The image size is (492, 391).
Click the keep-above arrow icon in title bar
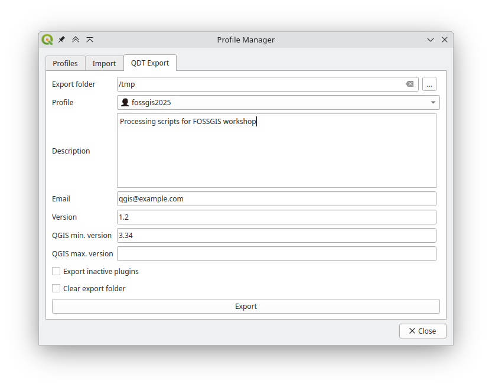[x=90, y=40]
